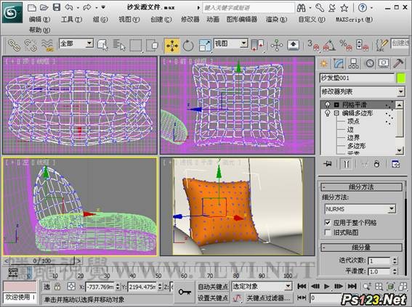Viewport: 412px width, 307px height.
Task: Activate the Select and Move tool
Action: (x=171, y=46)
